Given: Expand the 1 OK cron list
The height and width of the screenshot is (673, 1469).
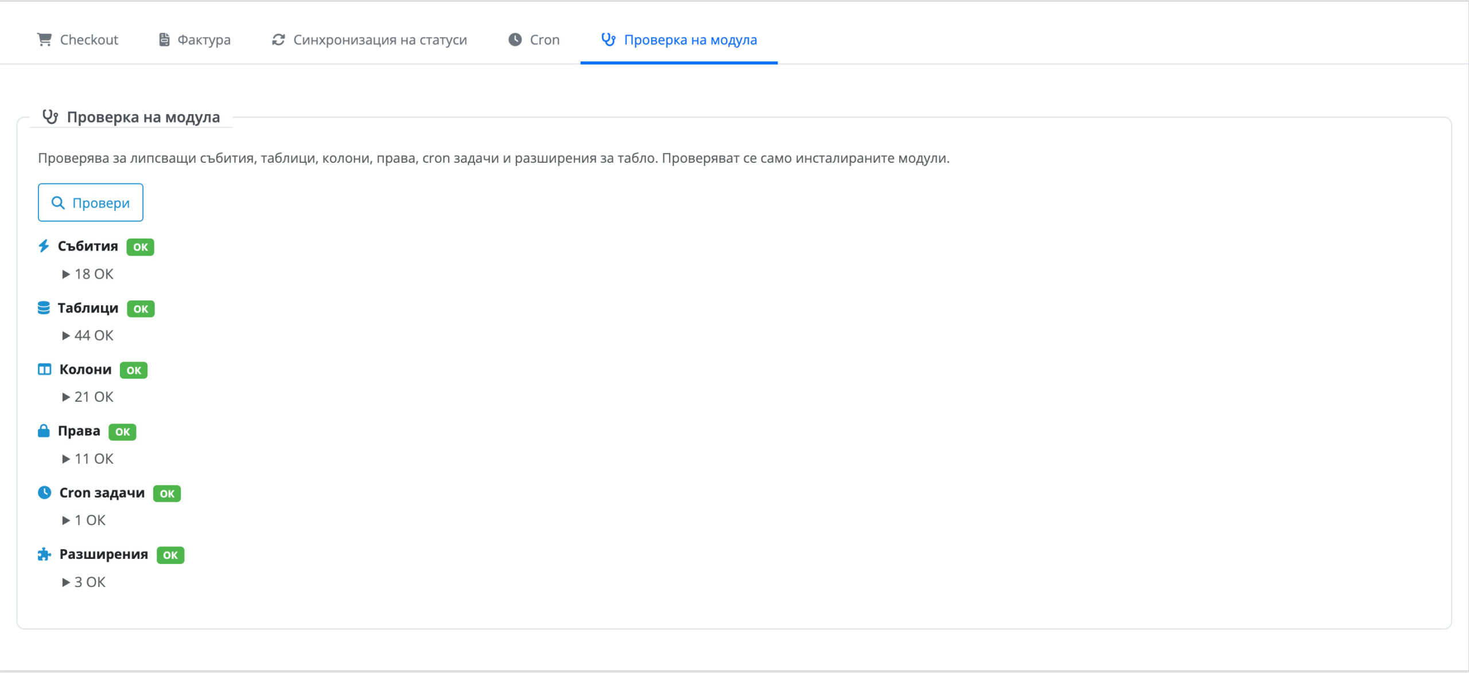Looking at the screenshot, I should (84, 520).
